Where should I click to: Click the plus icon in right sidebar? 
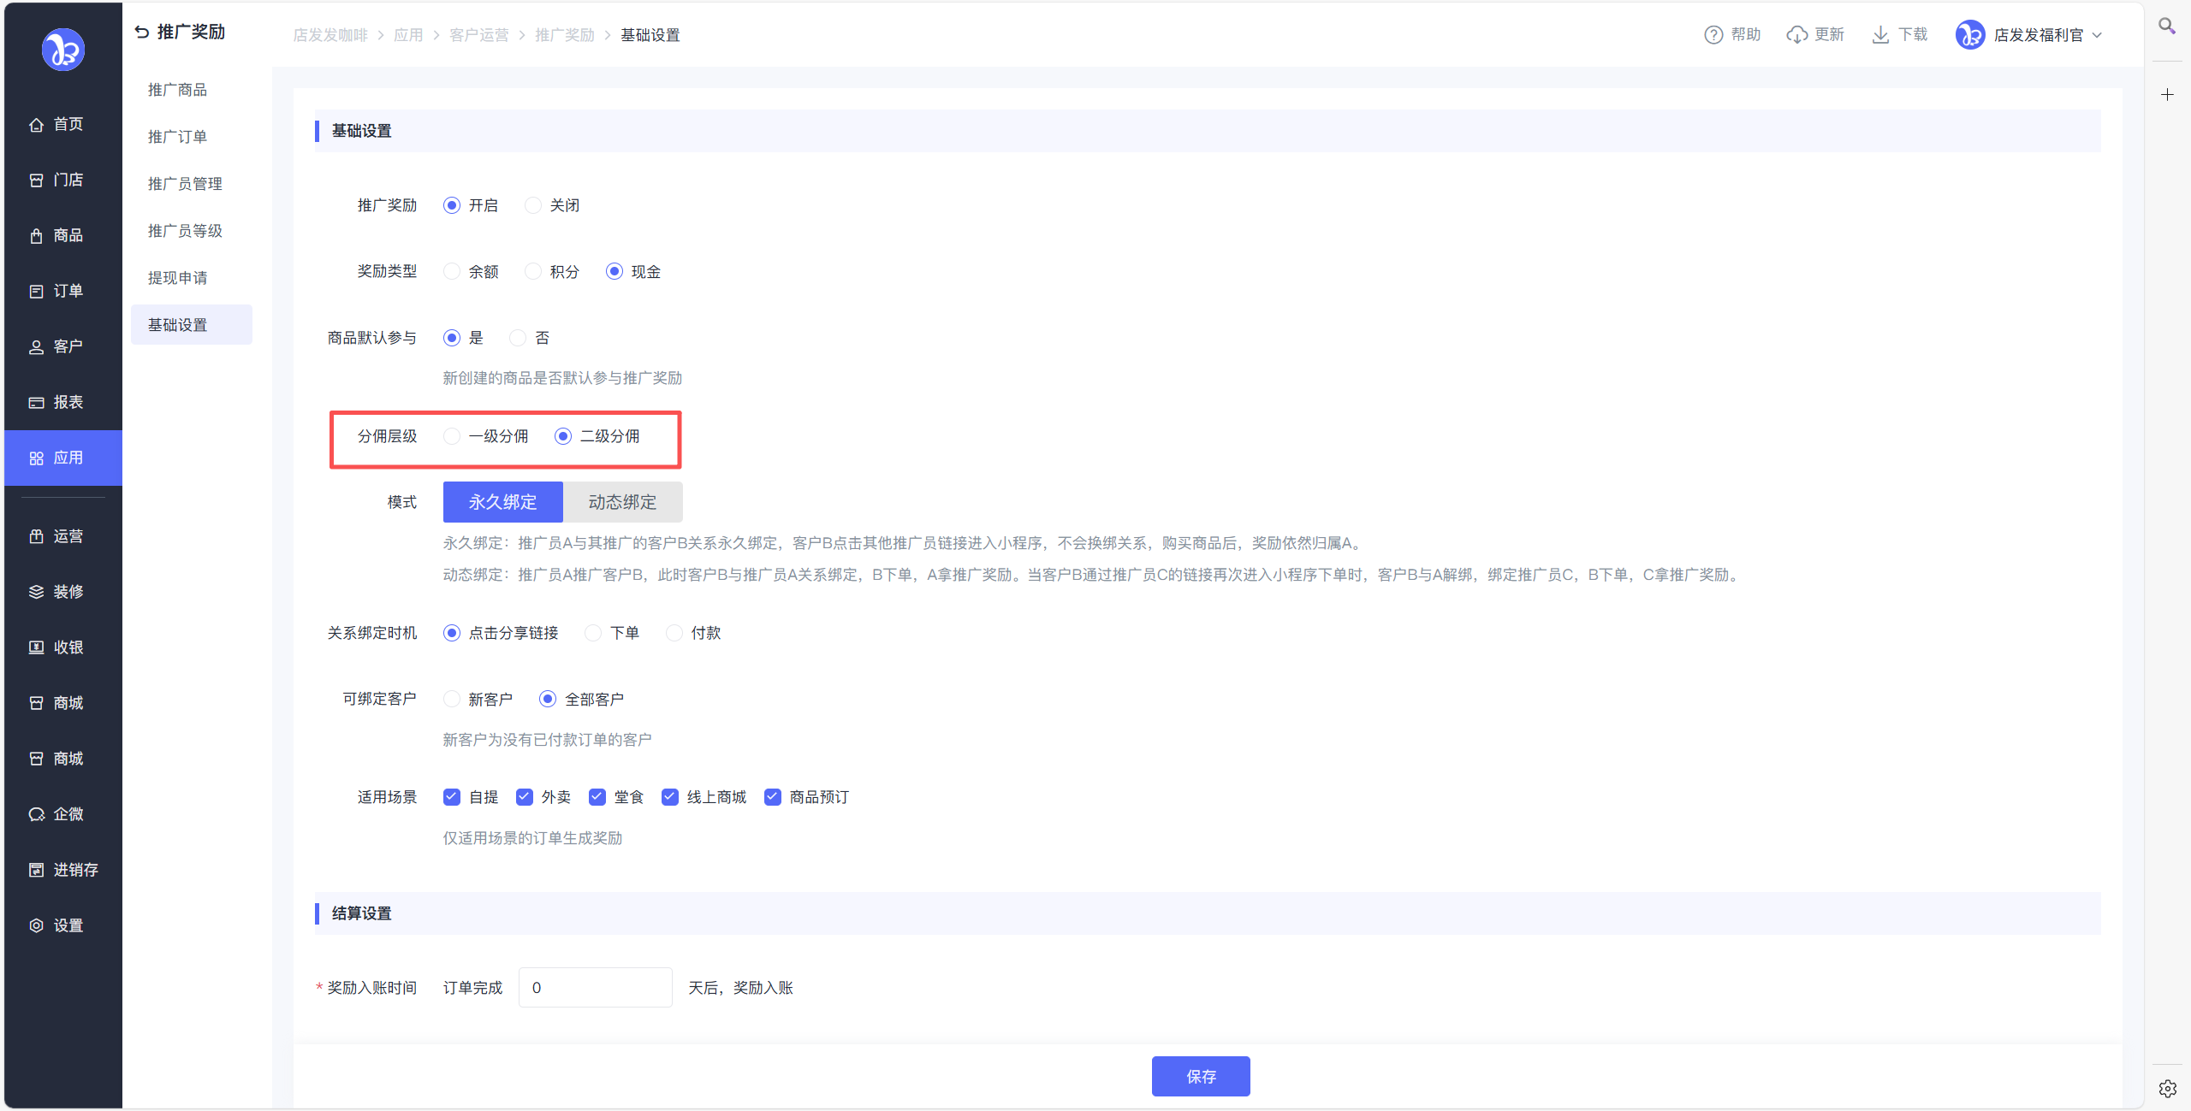[x=2166, y=95]
